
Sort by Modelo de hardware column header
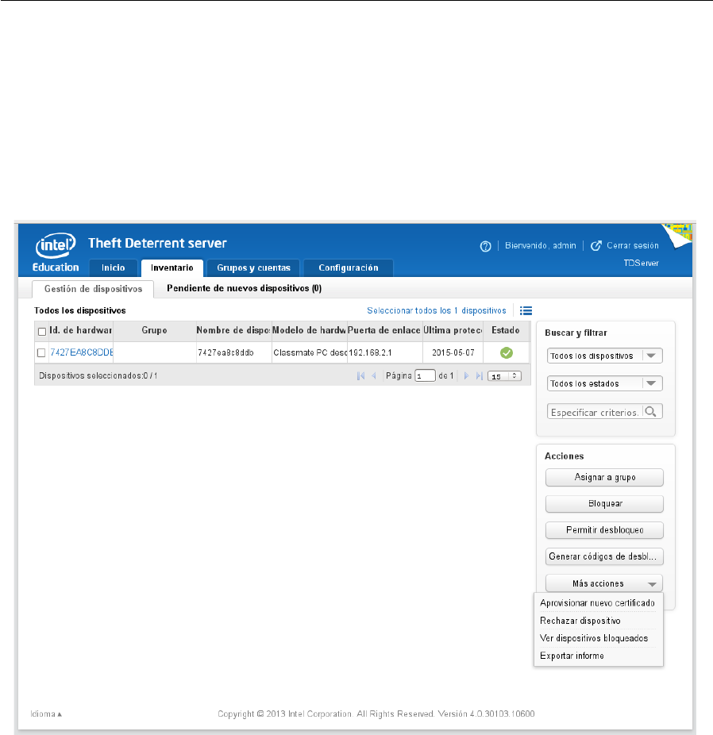[x=309, y=330]
